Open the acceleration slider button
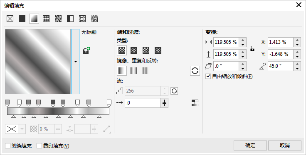Screen dimensions: 306x155 (x=165, y=103)
